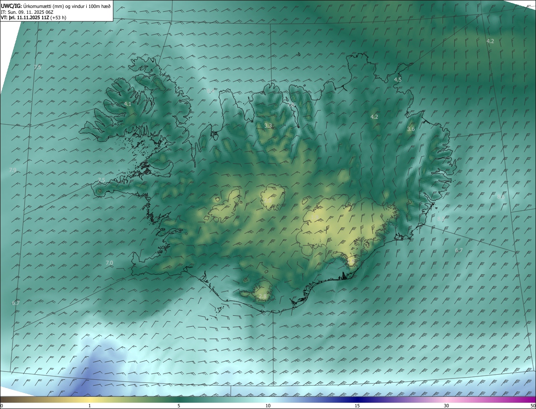Click the '6.7' value over the southeastern sea

459,251
